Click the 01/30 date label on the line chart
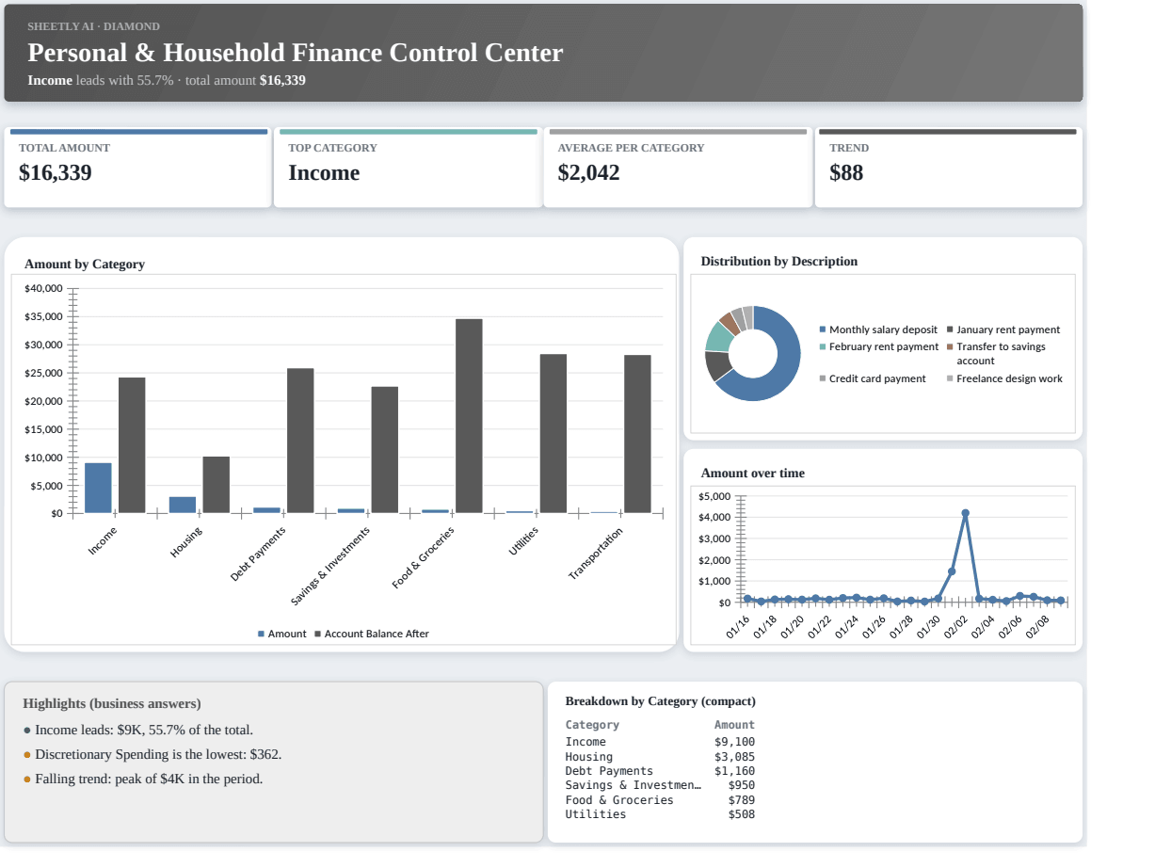The width and height of the screenshot is (1155, 868). pyautogui.click(x=929, y=627)
